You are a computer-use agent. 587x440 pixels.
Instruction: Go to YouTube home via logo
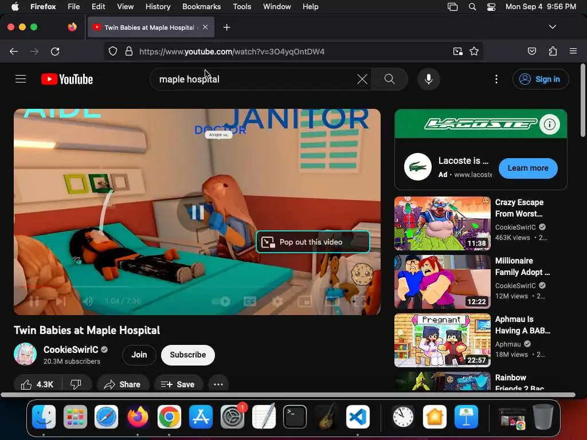coord(67,79)
